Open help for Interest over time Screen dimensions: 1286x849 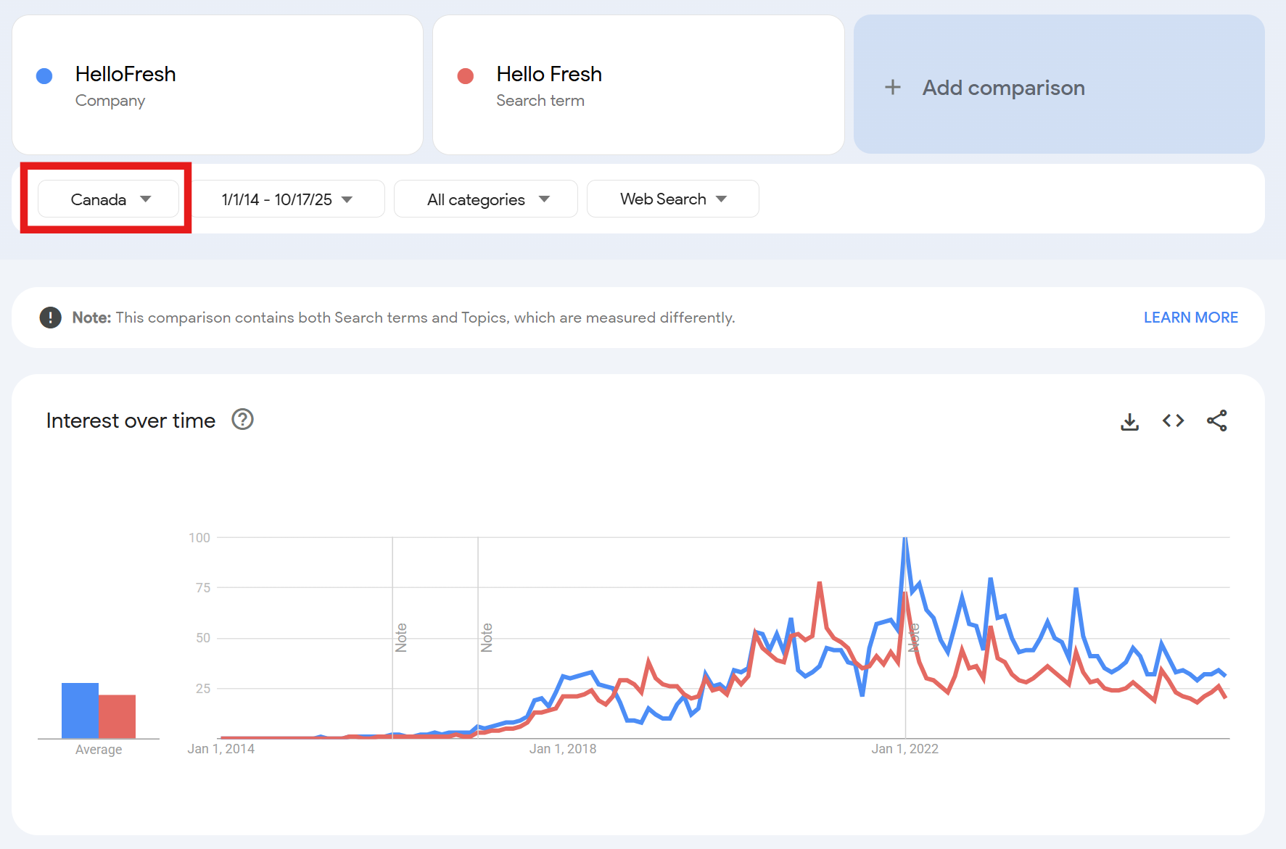point(242,420)
